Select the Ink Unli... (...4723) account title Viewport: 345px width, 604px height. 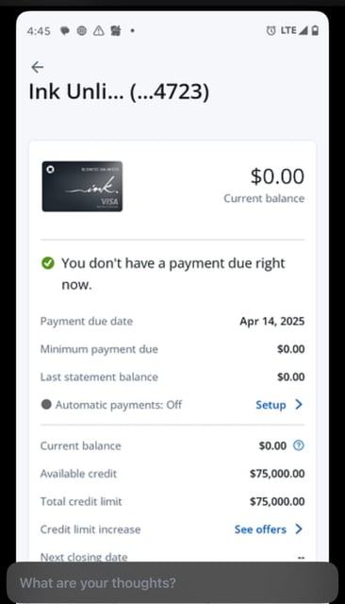point(119,92)
